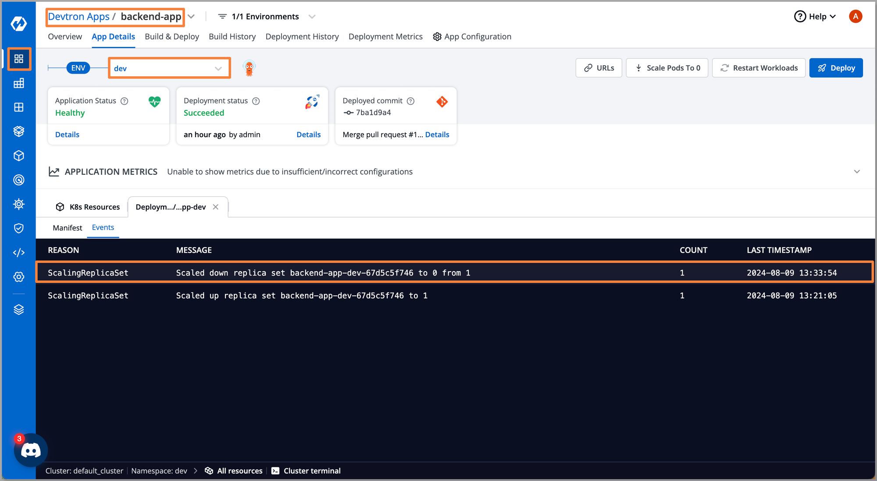Switch to the Build History tab
This screenshot has height=481, width=877.
[x=232, y=36]
